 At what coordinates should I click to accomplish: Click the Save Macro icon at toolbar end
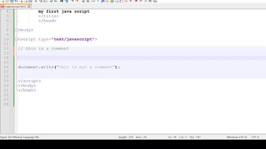pos(155,1)
